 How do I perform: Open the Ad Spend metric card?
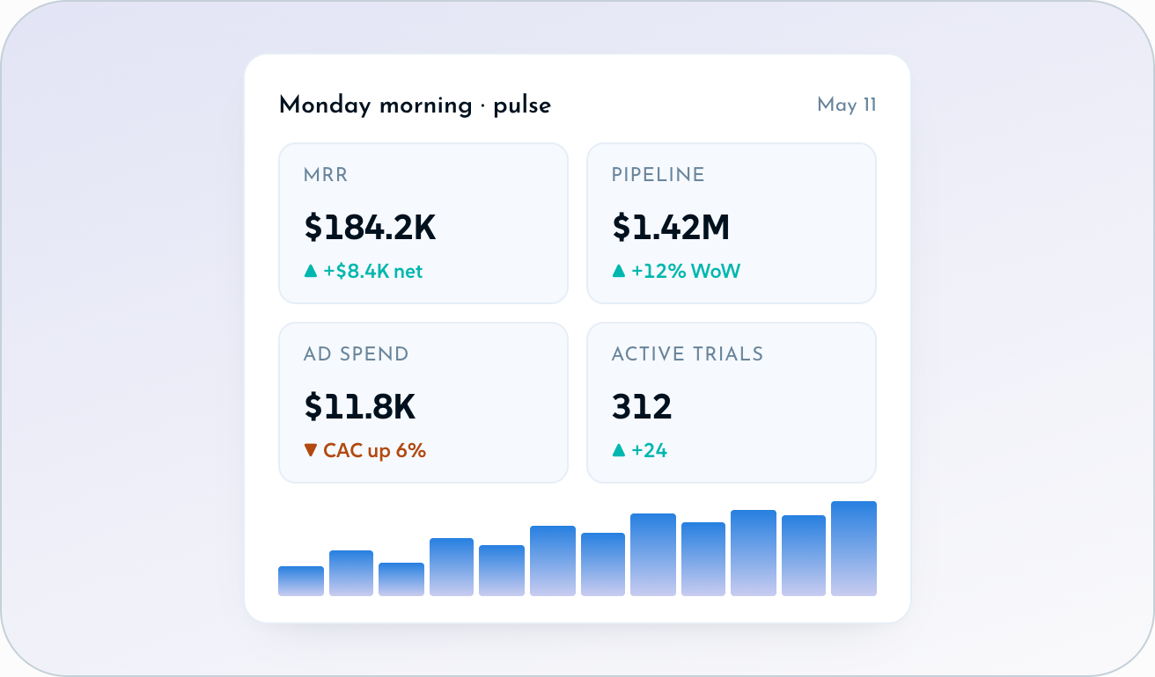(423, 403)
